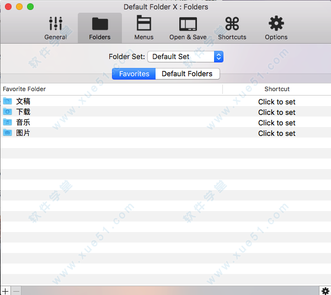Click the 图片 folder icon
Image resolution: width=331 pixels, height=295 pixels.
[x=7, y=133]
